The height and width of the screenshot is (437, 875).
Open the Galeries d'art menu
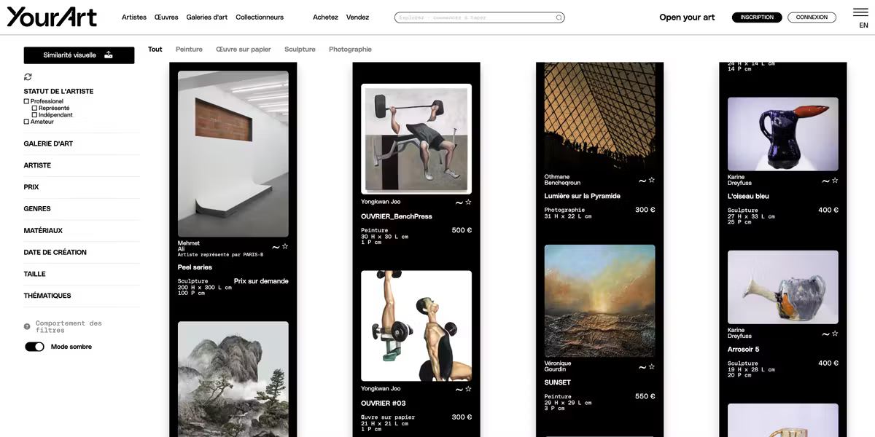(207, 17)
